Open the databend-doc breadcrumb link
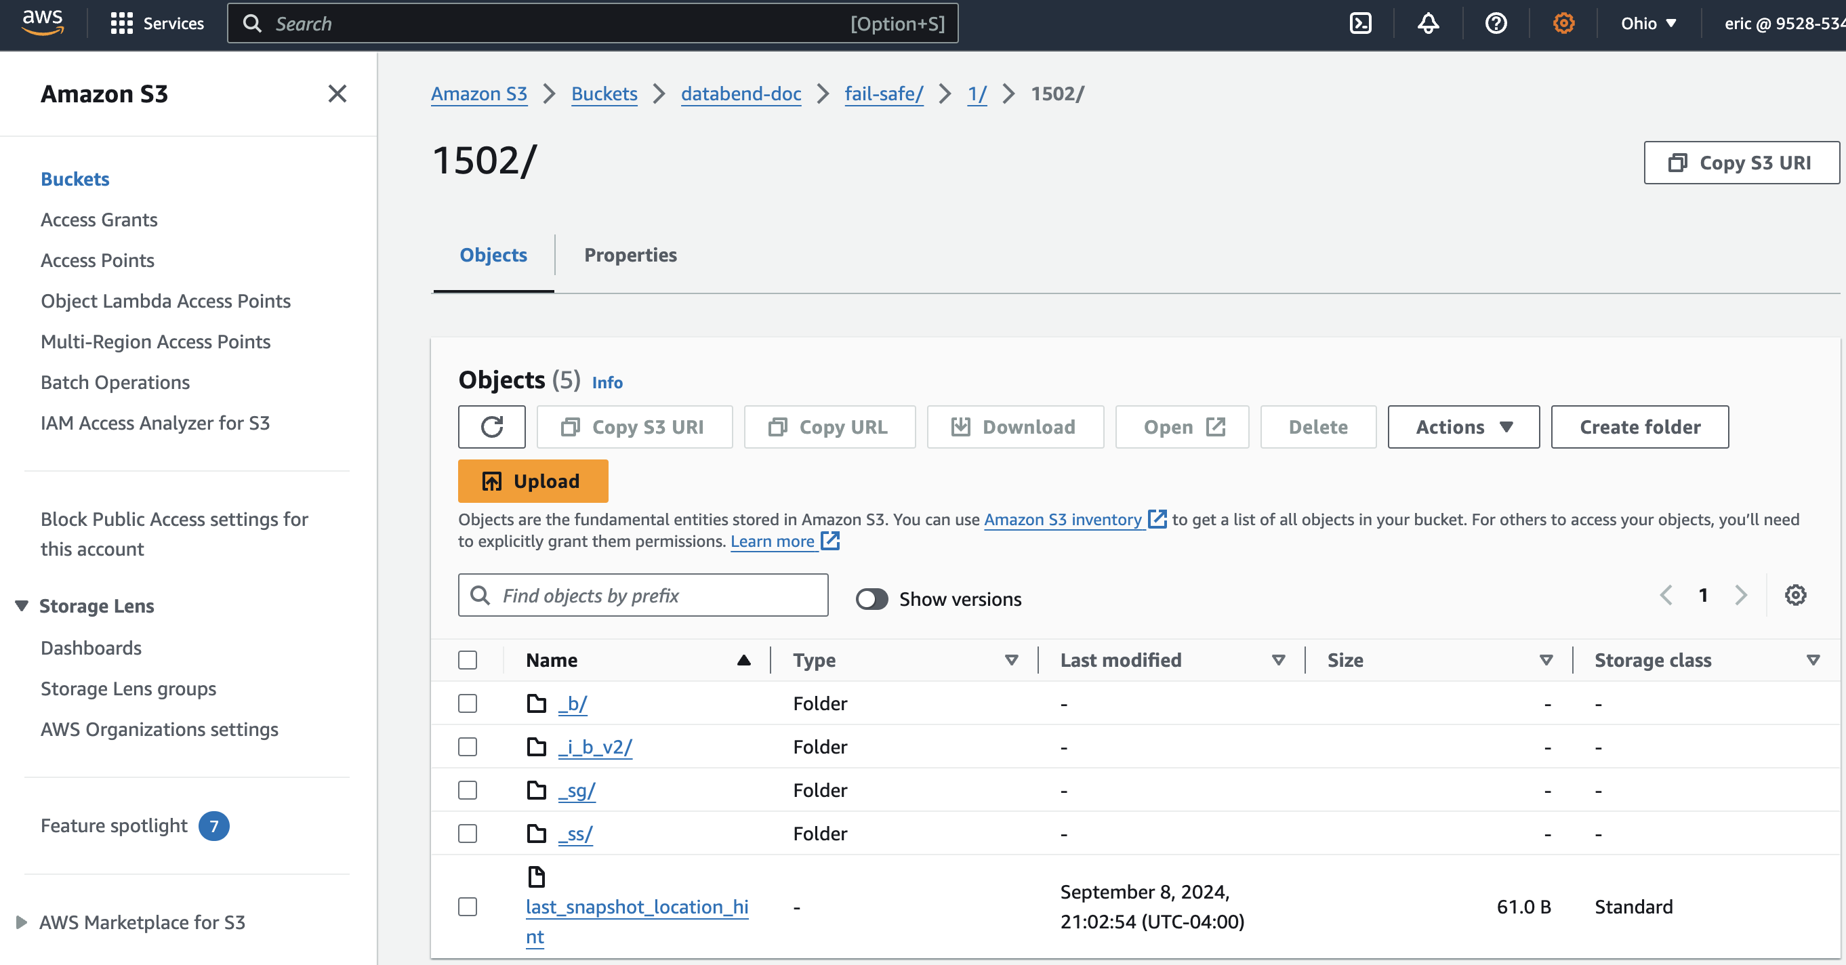 pos(740,94)
